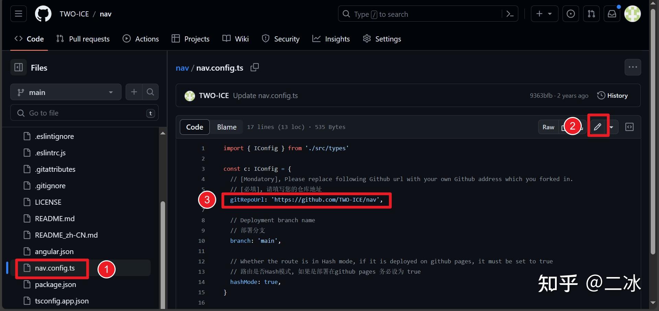Select the Code view toggle
This screenshot has width=659, height=311.
[195, 127]
